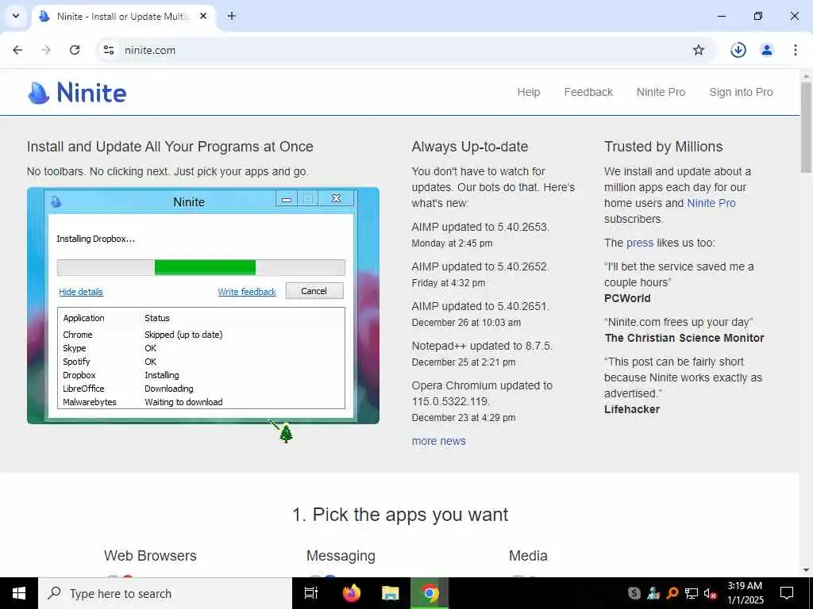Open Ninite Pro in header navigation
This screenshot has height=609, width=813.
point(661,92)
